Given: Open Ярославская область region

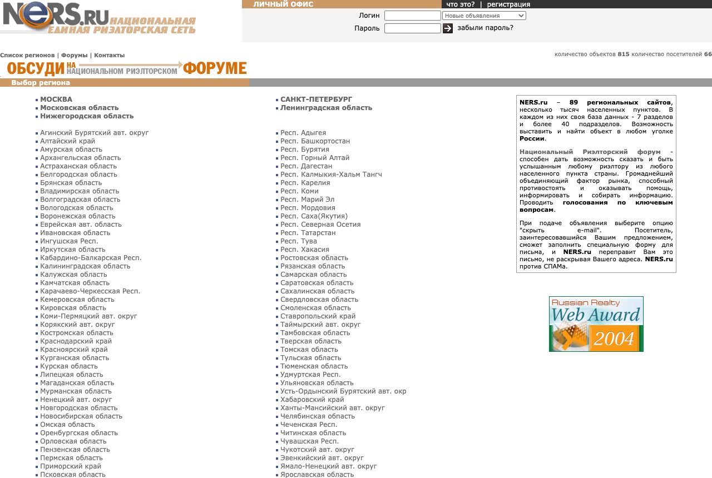Looking at the screenshot, I should (317, 474).
